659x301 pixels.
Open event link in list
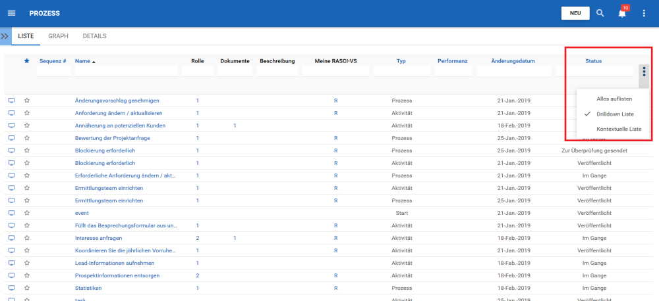click(82, 213)
